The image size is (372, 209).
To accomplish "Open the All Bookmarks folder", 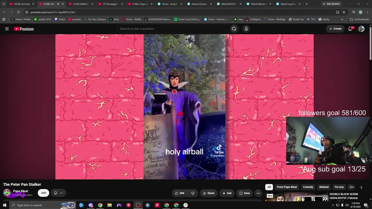I will coord(359,19).
